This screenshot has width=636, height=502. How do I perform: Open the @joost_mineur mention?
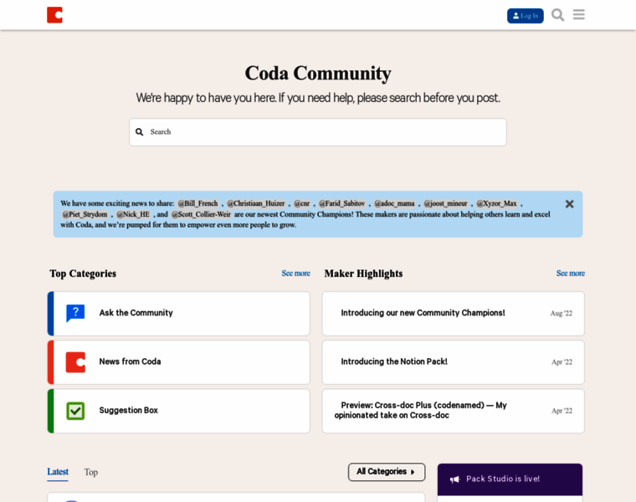coord(445,203)
